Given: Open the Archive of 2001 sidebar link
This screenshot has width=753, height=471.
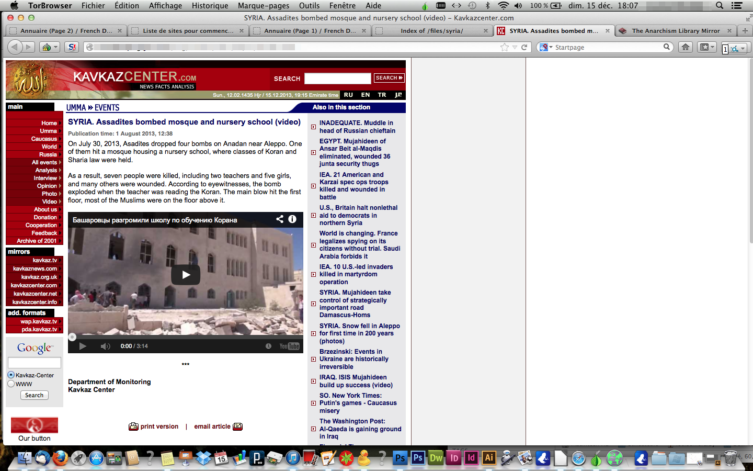Looking at the screenshot, I should 37,241.
